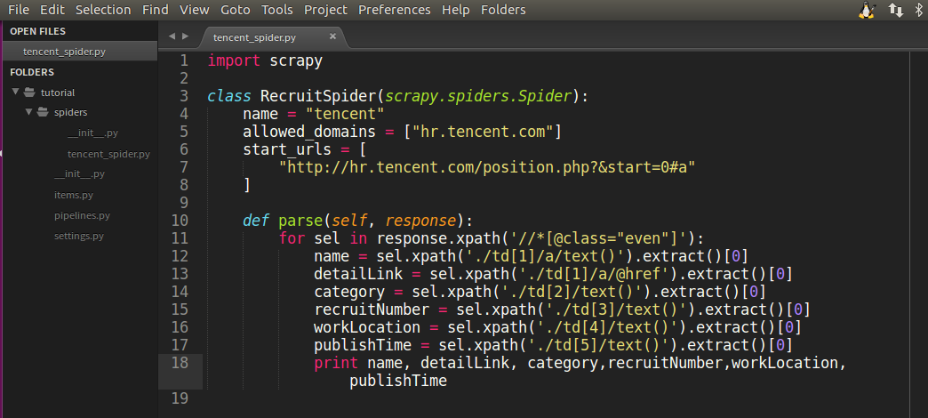
Task: Click the previous tab left arrow
Action: click(172, 36)
